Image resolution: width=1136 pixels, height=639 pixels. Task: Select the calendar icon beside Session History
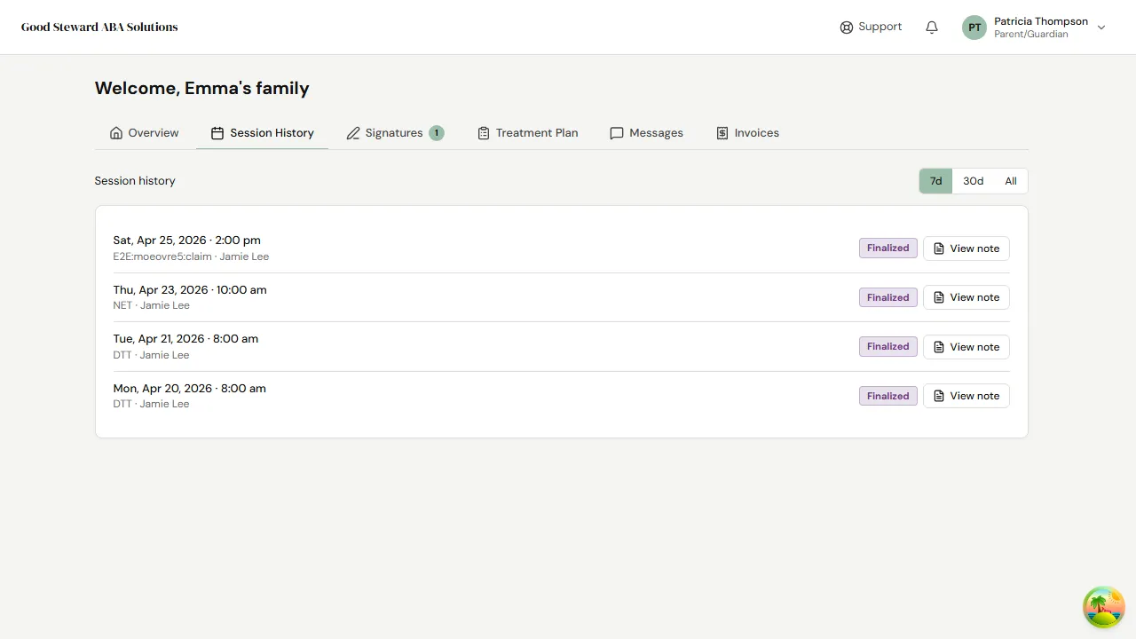[217, 132]
